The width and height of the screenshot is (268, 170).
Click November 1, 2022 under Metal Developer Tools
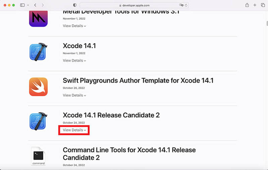74,19
